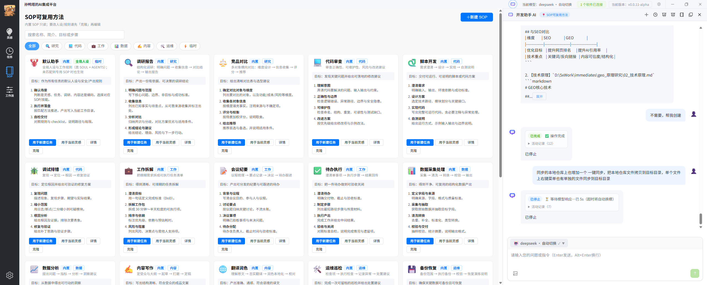Filter SOPs by 代码
This screenshot has width=707, height=285.
(75, 46)
